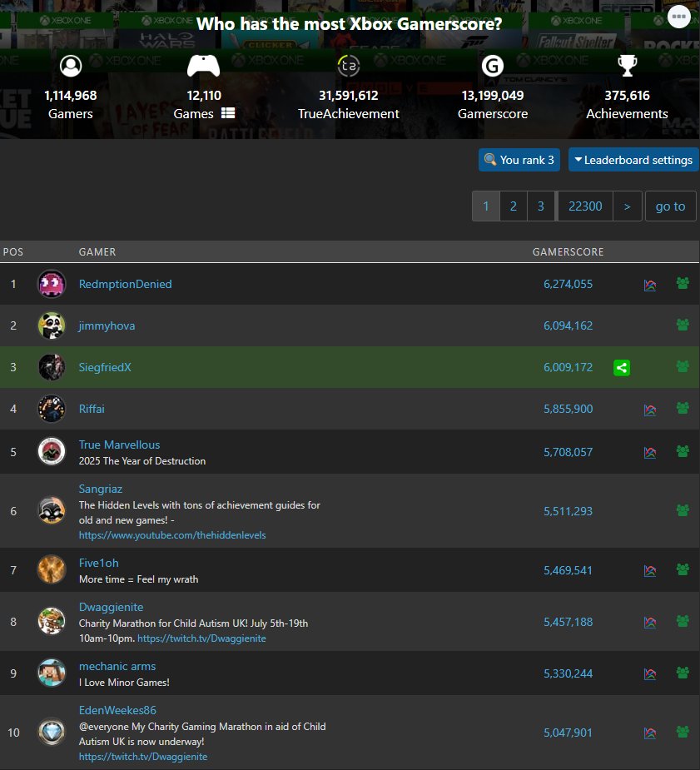Click the You rank 3 button
This screenshot has width=700, height=770.
(x=519, y=160)
